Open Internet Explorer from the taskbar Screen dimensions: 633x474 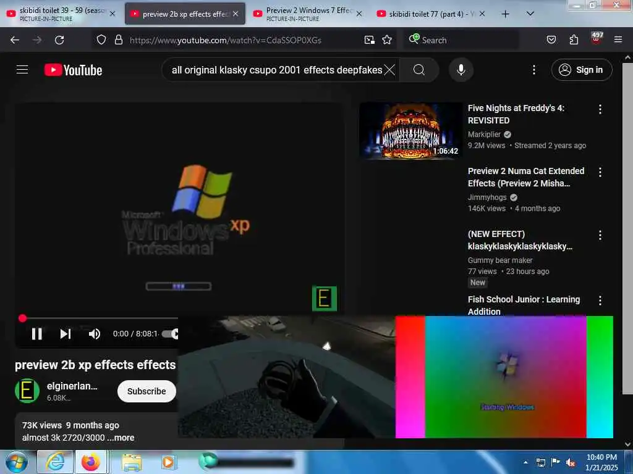point(55,462)
